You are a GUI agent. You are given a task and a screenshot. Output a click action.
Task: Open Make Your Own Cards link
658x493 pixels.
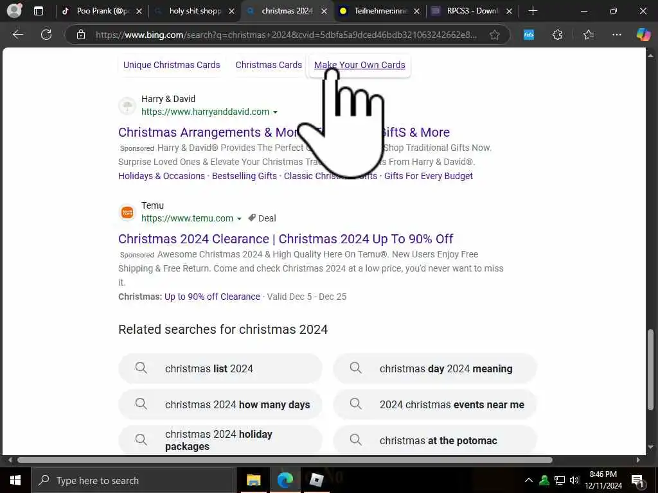(360, 65)
